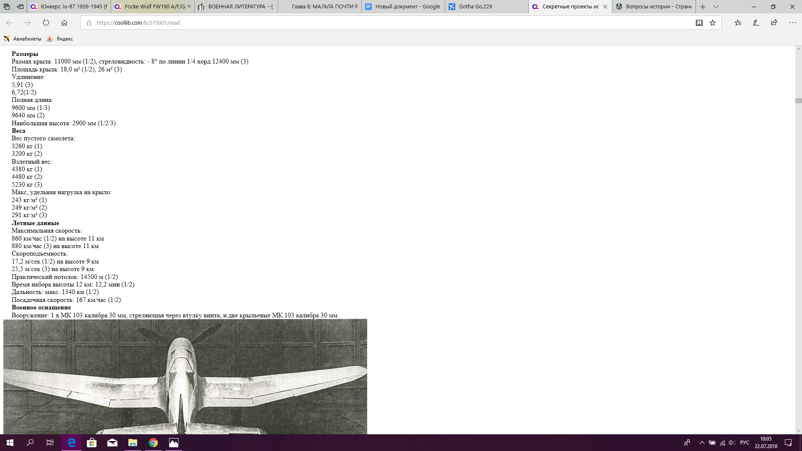
Task: Click the page vertical scrollbar thumb
Action: click(x=798, y=101)
